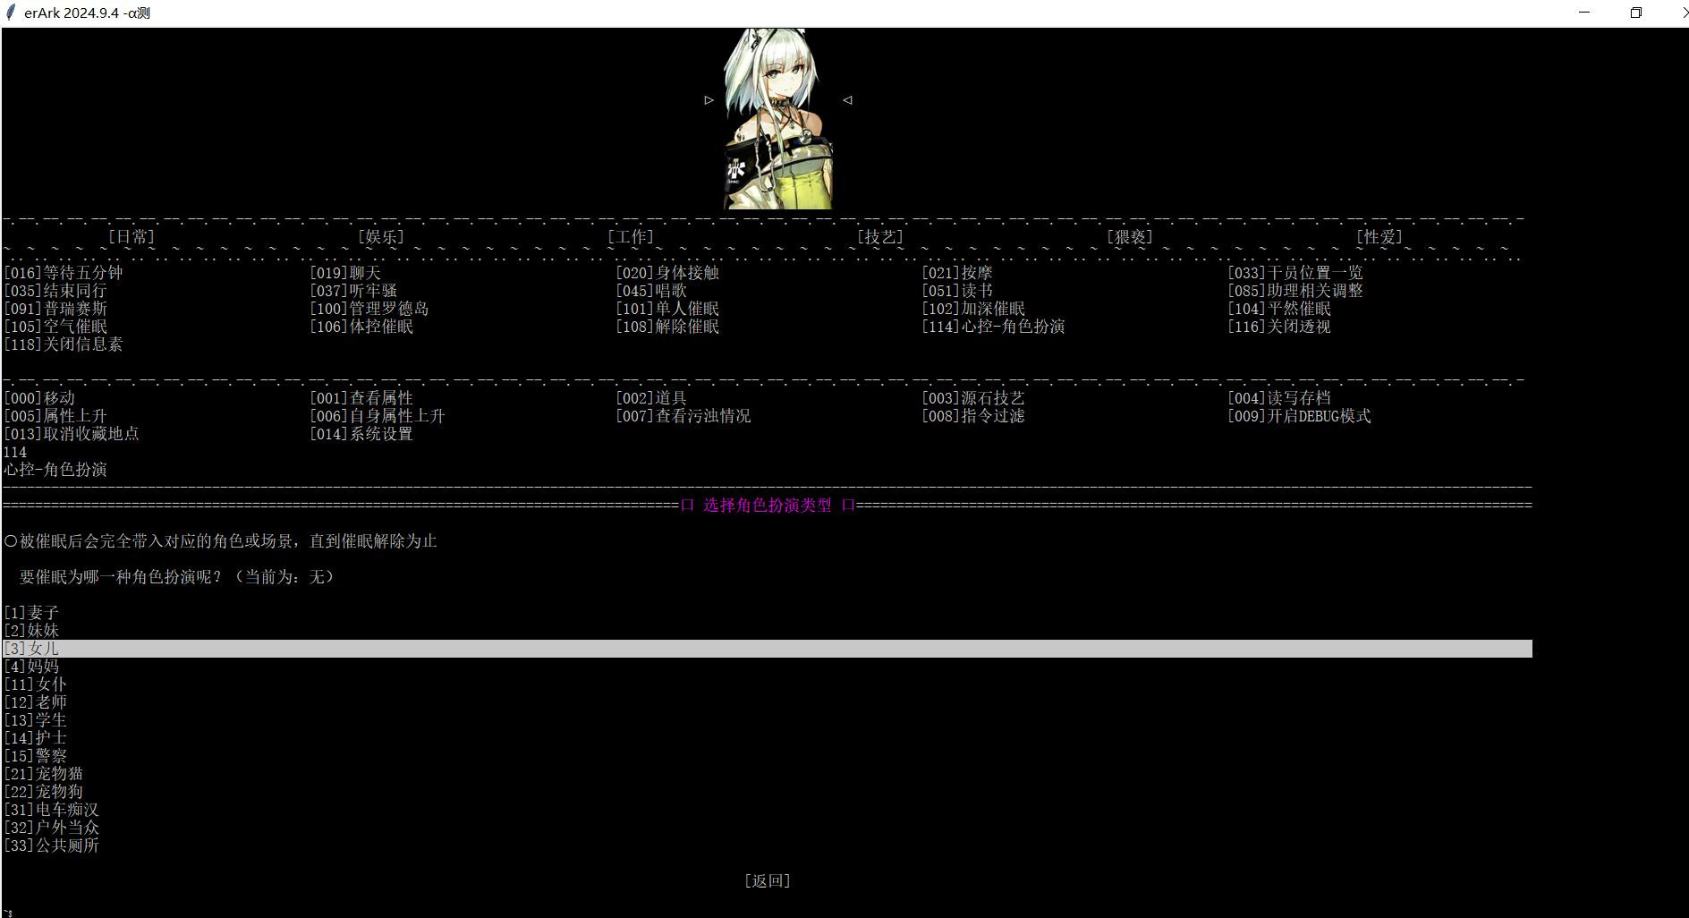Open the [日常] command category tab
The width and height of the screenshot is (1689, 918).
tap(132, 237)
